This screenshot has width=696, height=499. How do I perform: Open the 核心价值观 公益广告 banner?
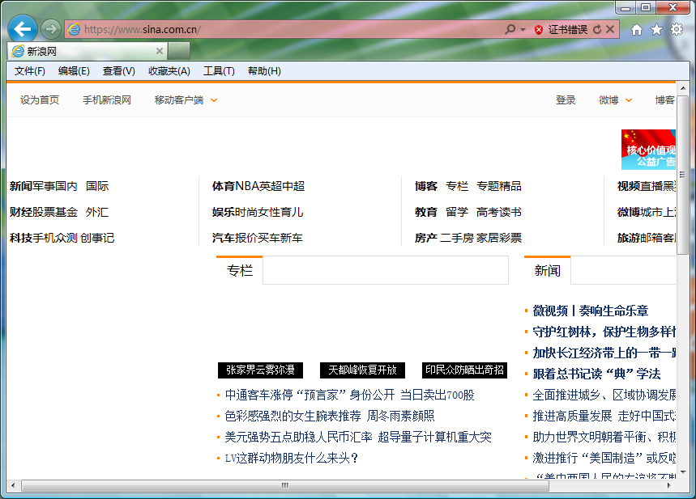(x=648, y=150)
